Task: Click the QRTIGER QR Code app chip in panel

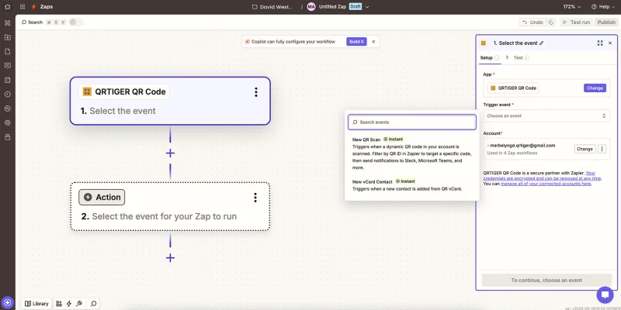Action: click(x=512, y=88)
